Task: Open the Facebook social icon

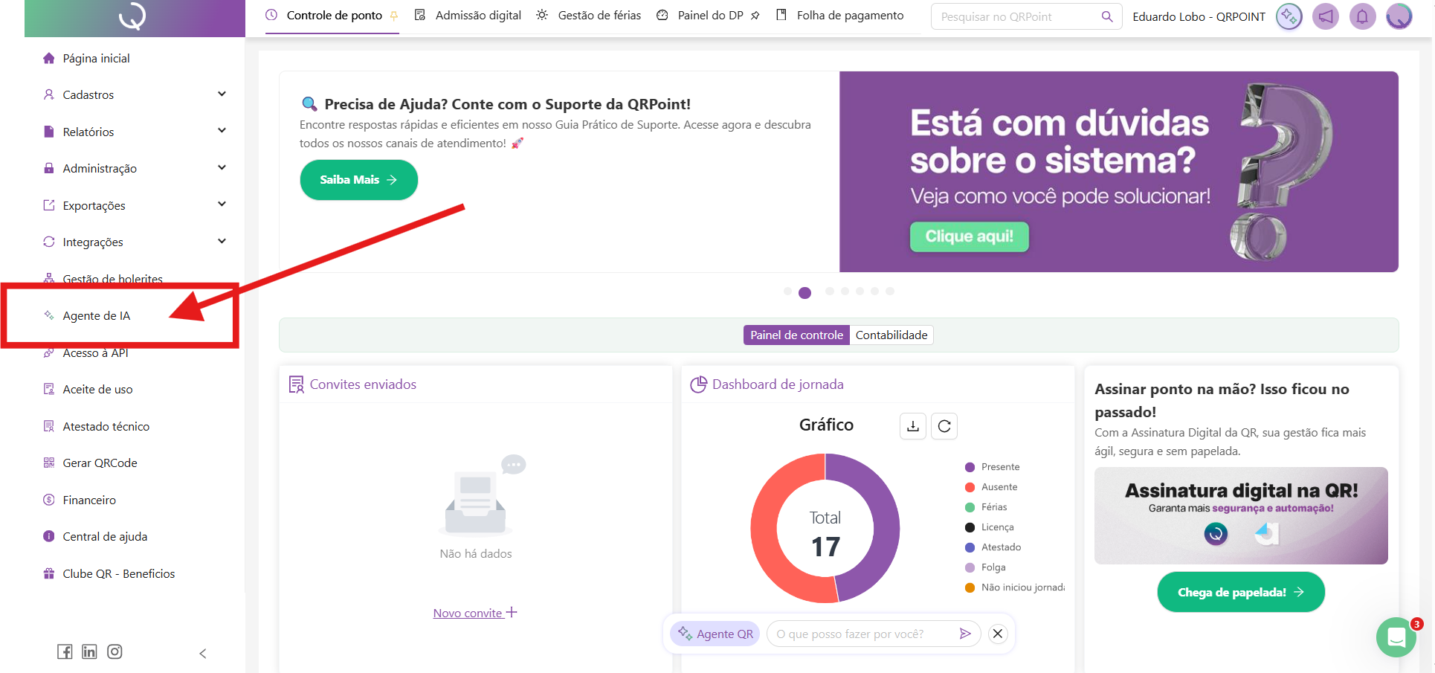Action: (65, 651)
